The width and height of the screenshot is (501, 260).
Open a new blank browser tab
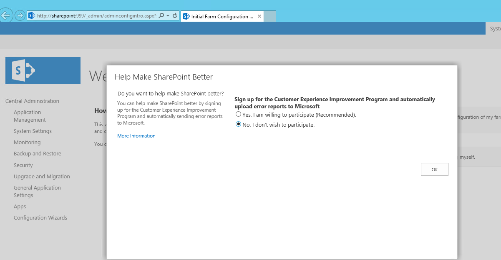coord(270,17)
